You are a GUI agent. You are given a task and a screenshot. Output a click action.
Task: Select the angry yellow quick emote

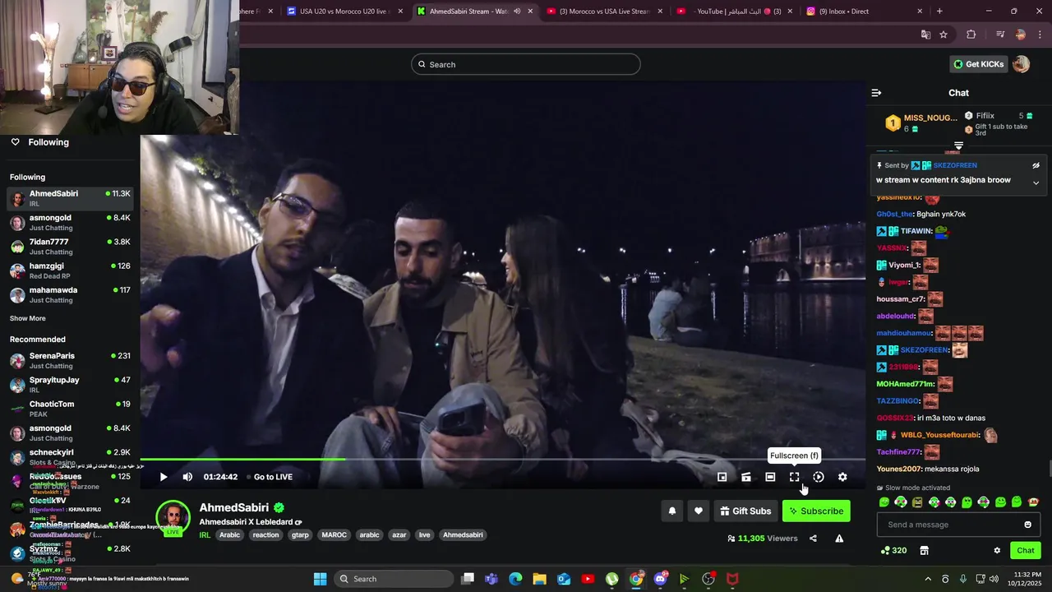(x=917, y=502)
